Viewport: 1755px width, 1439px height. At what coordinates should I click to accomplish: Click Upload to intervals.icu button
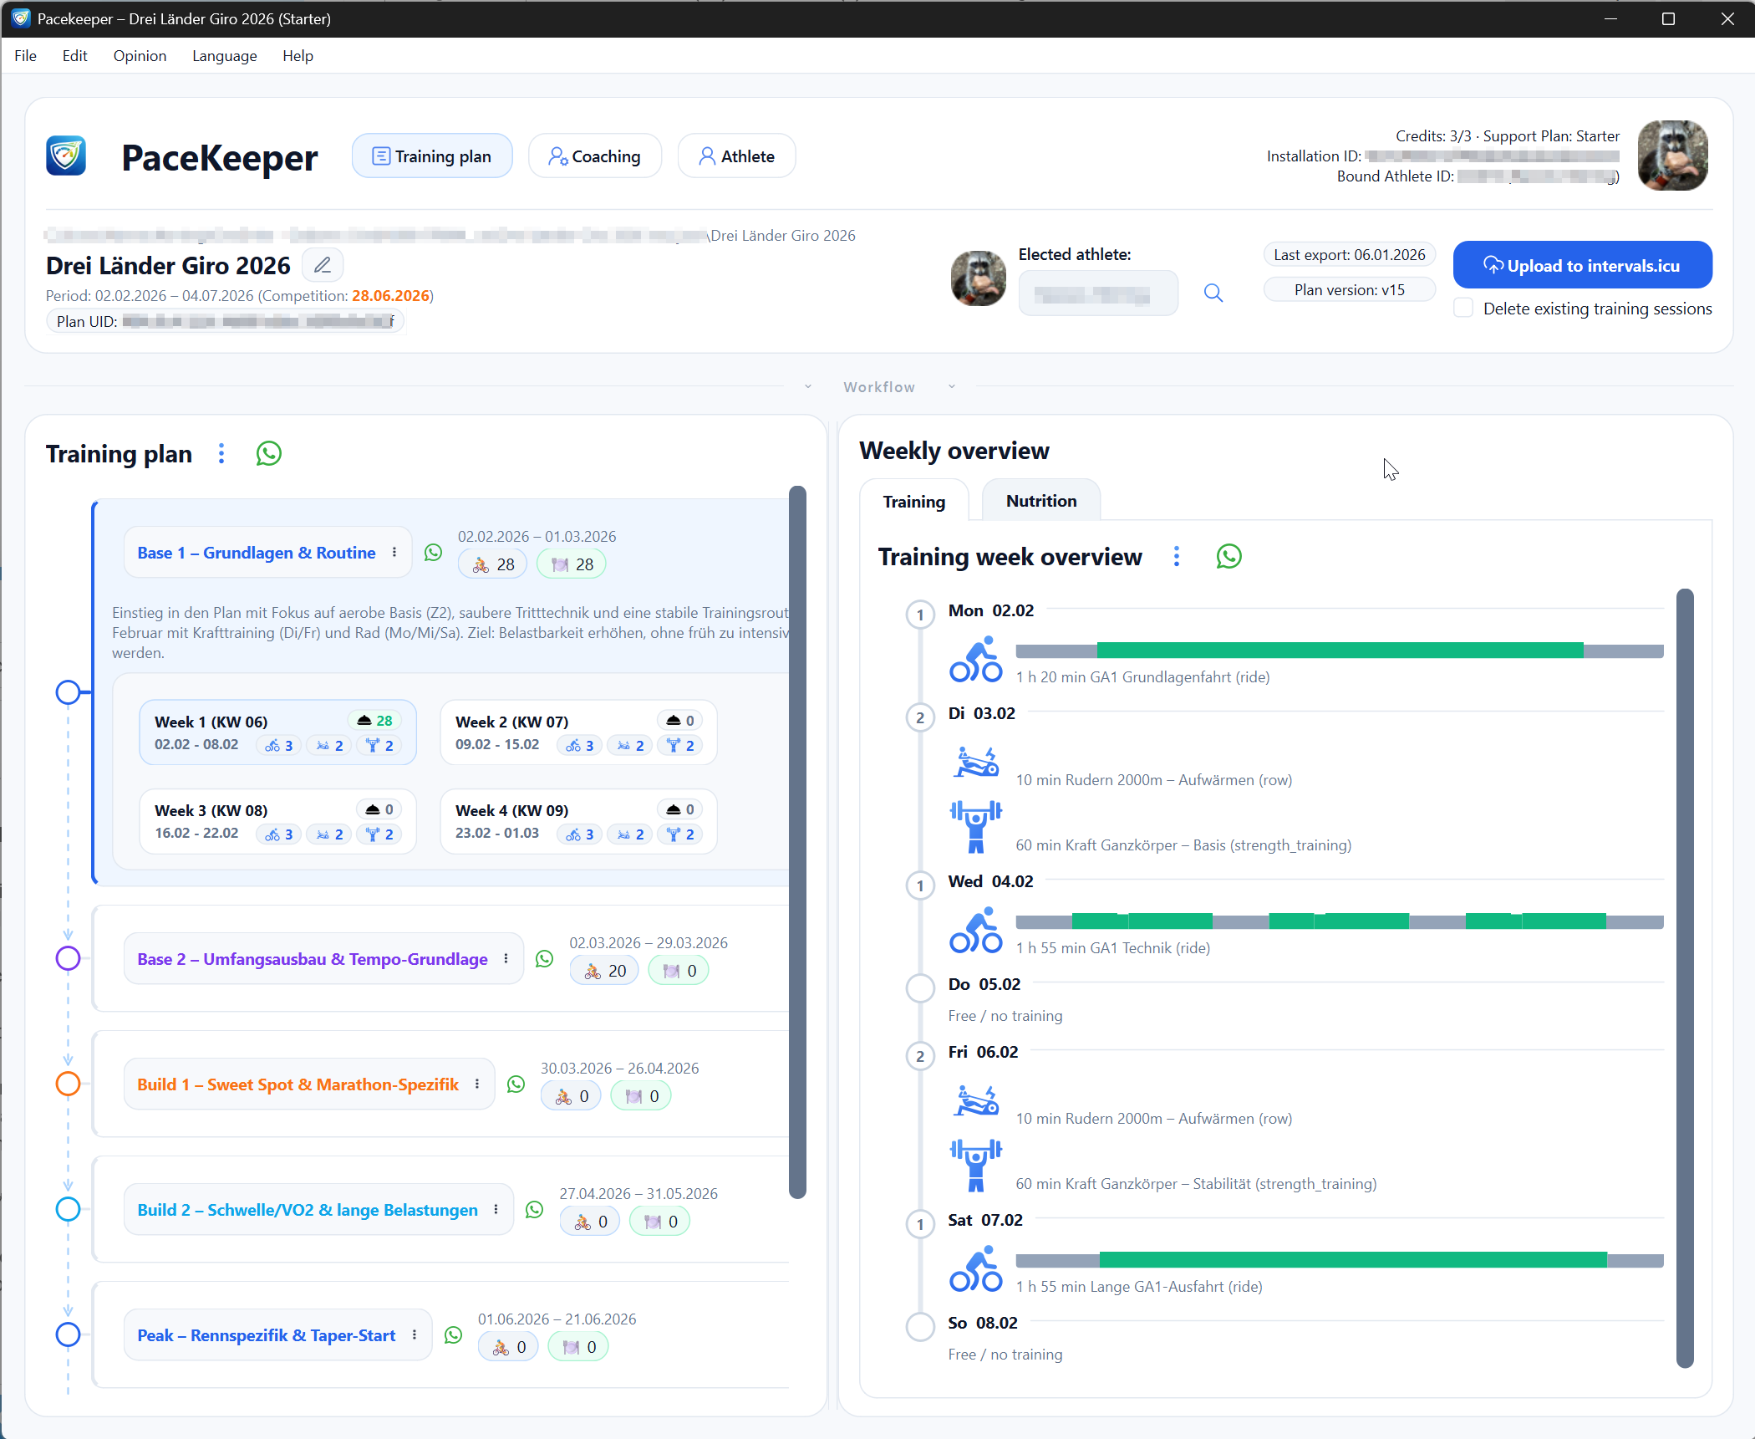[1581, 266]
